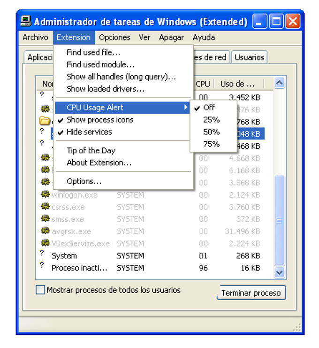Open Tip of the Day
319x348 pixels.
123,150
